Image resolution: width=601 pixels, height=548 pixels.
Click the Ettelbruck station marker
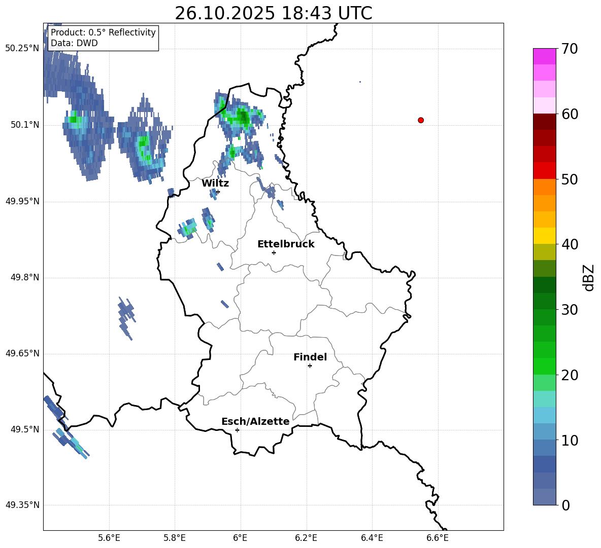click(x=274, y=252)
